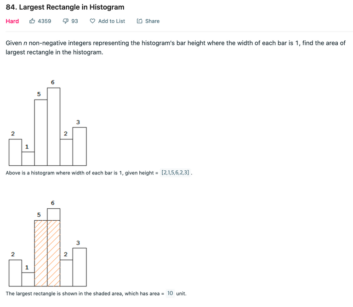This screenshot has height=307, width=353.
Task: Click the leftmost bar labeled 2 in second histogram
Action: click(x=15, y=273)
